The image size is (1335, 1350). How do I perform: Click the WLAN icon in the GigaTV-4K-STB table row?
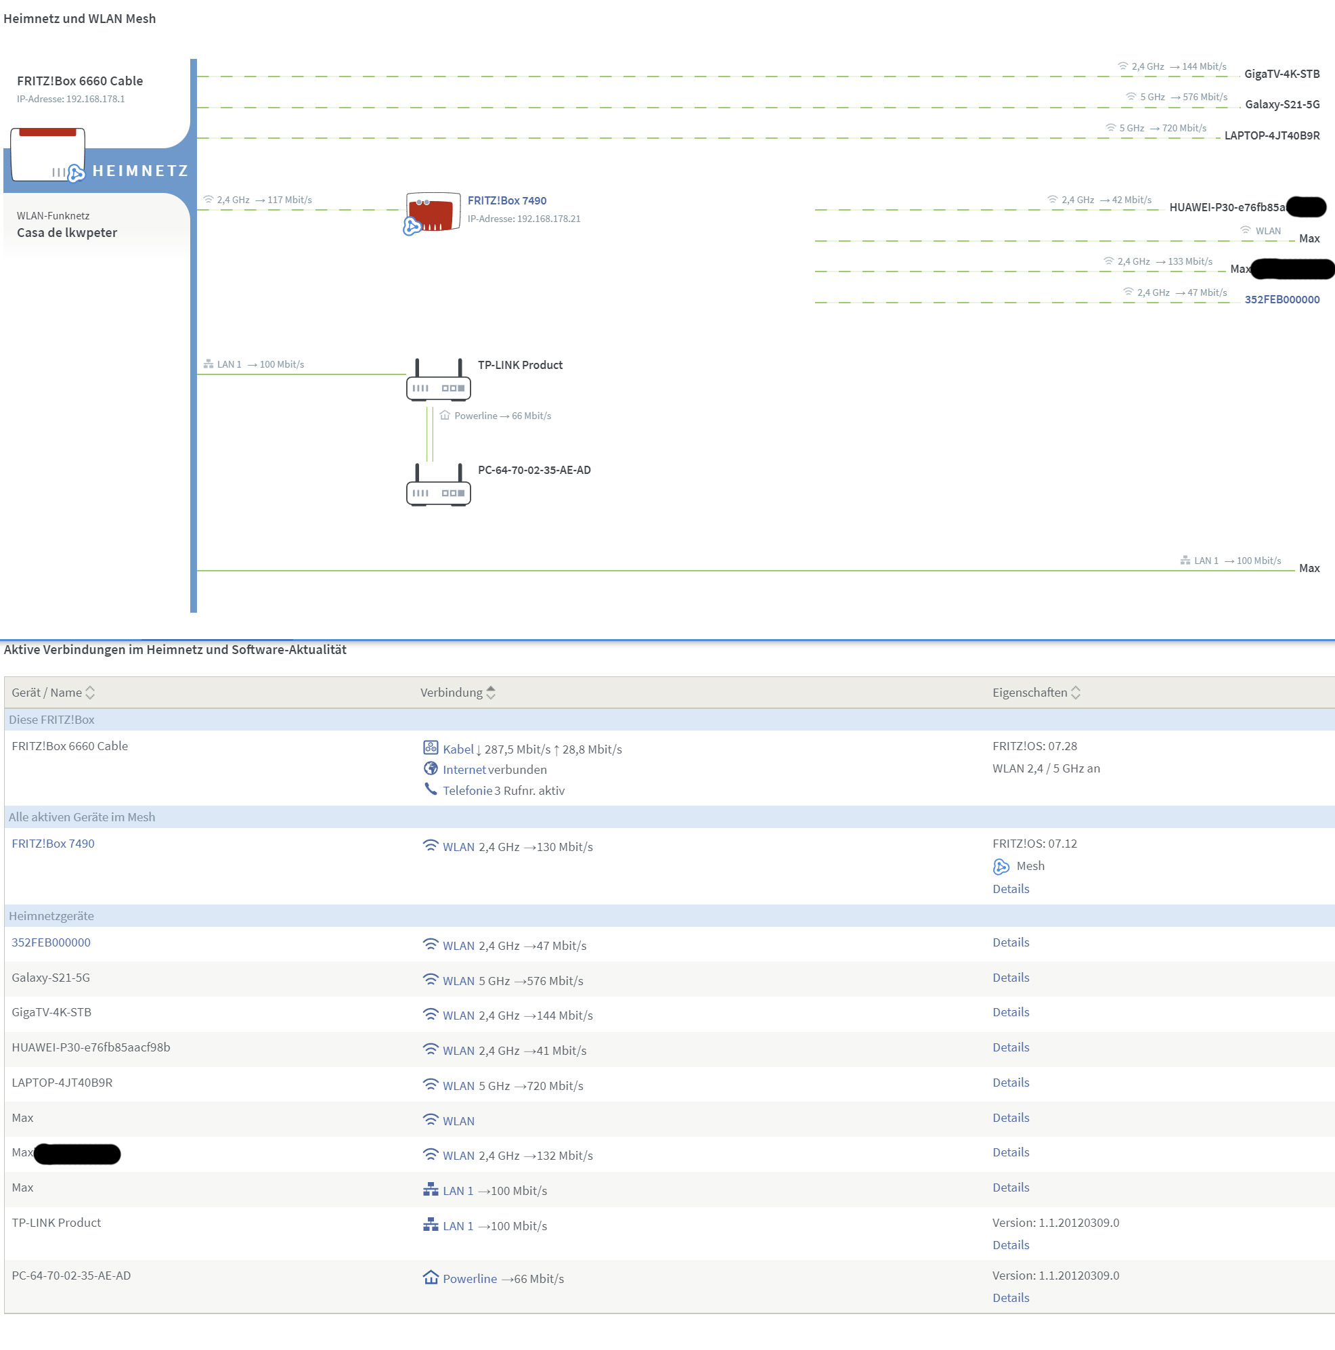coord(431,1015)
